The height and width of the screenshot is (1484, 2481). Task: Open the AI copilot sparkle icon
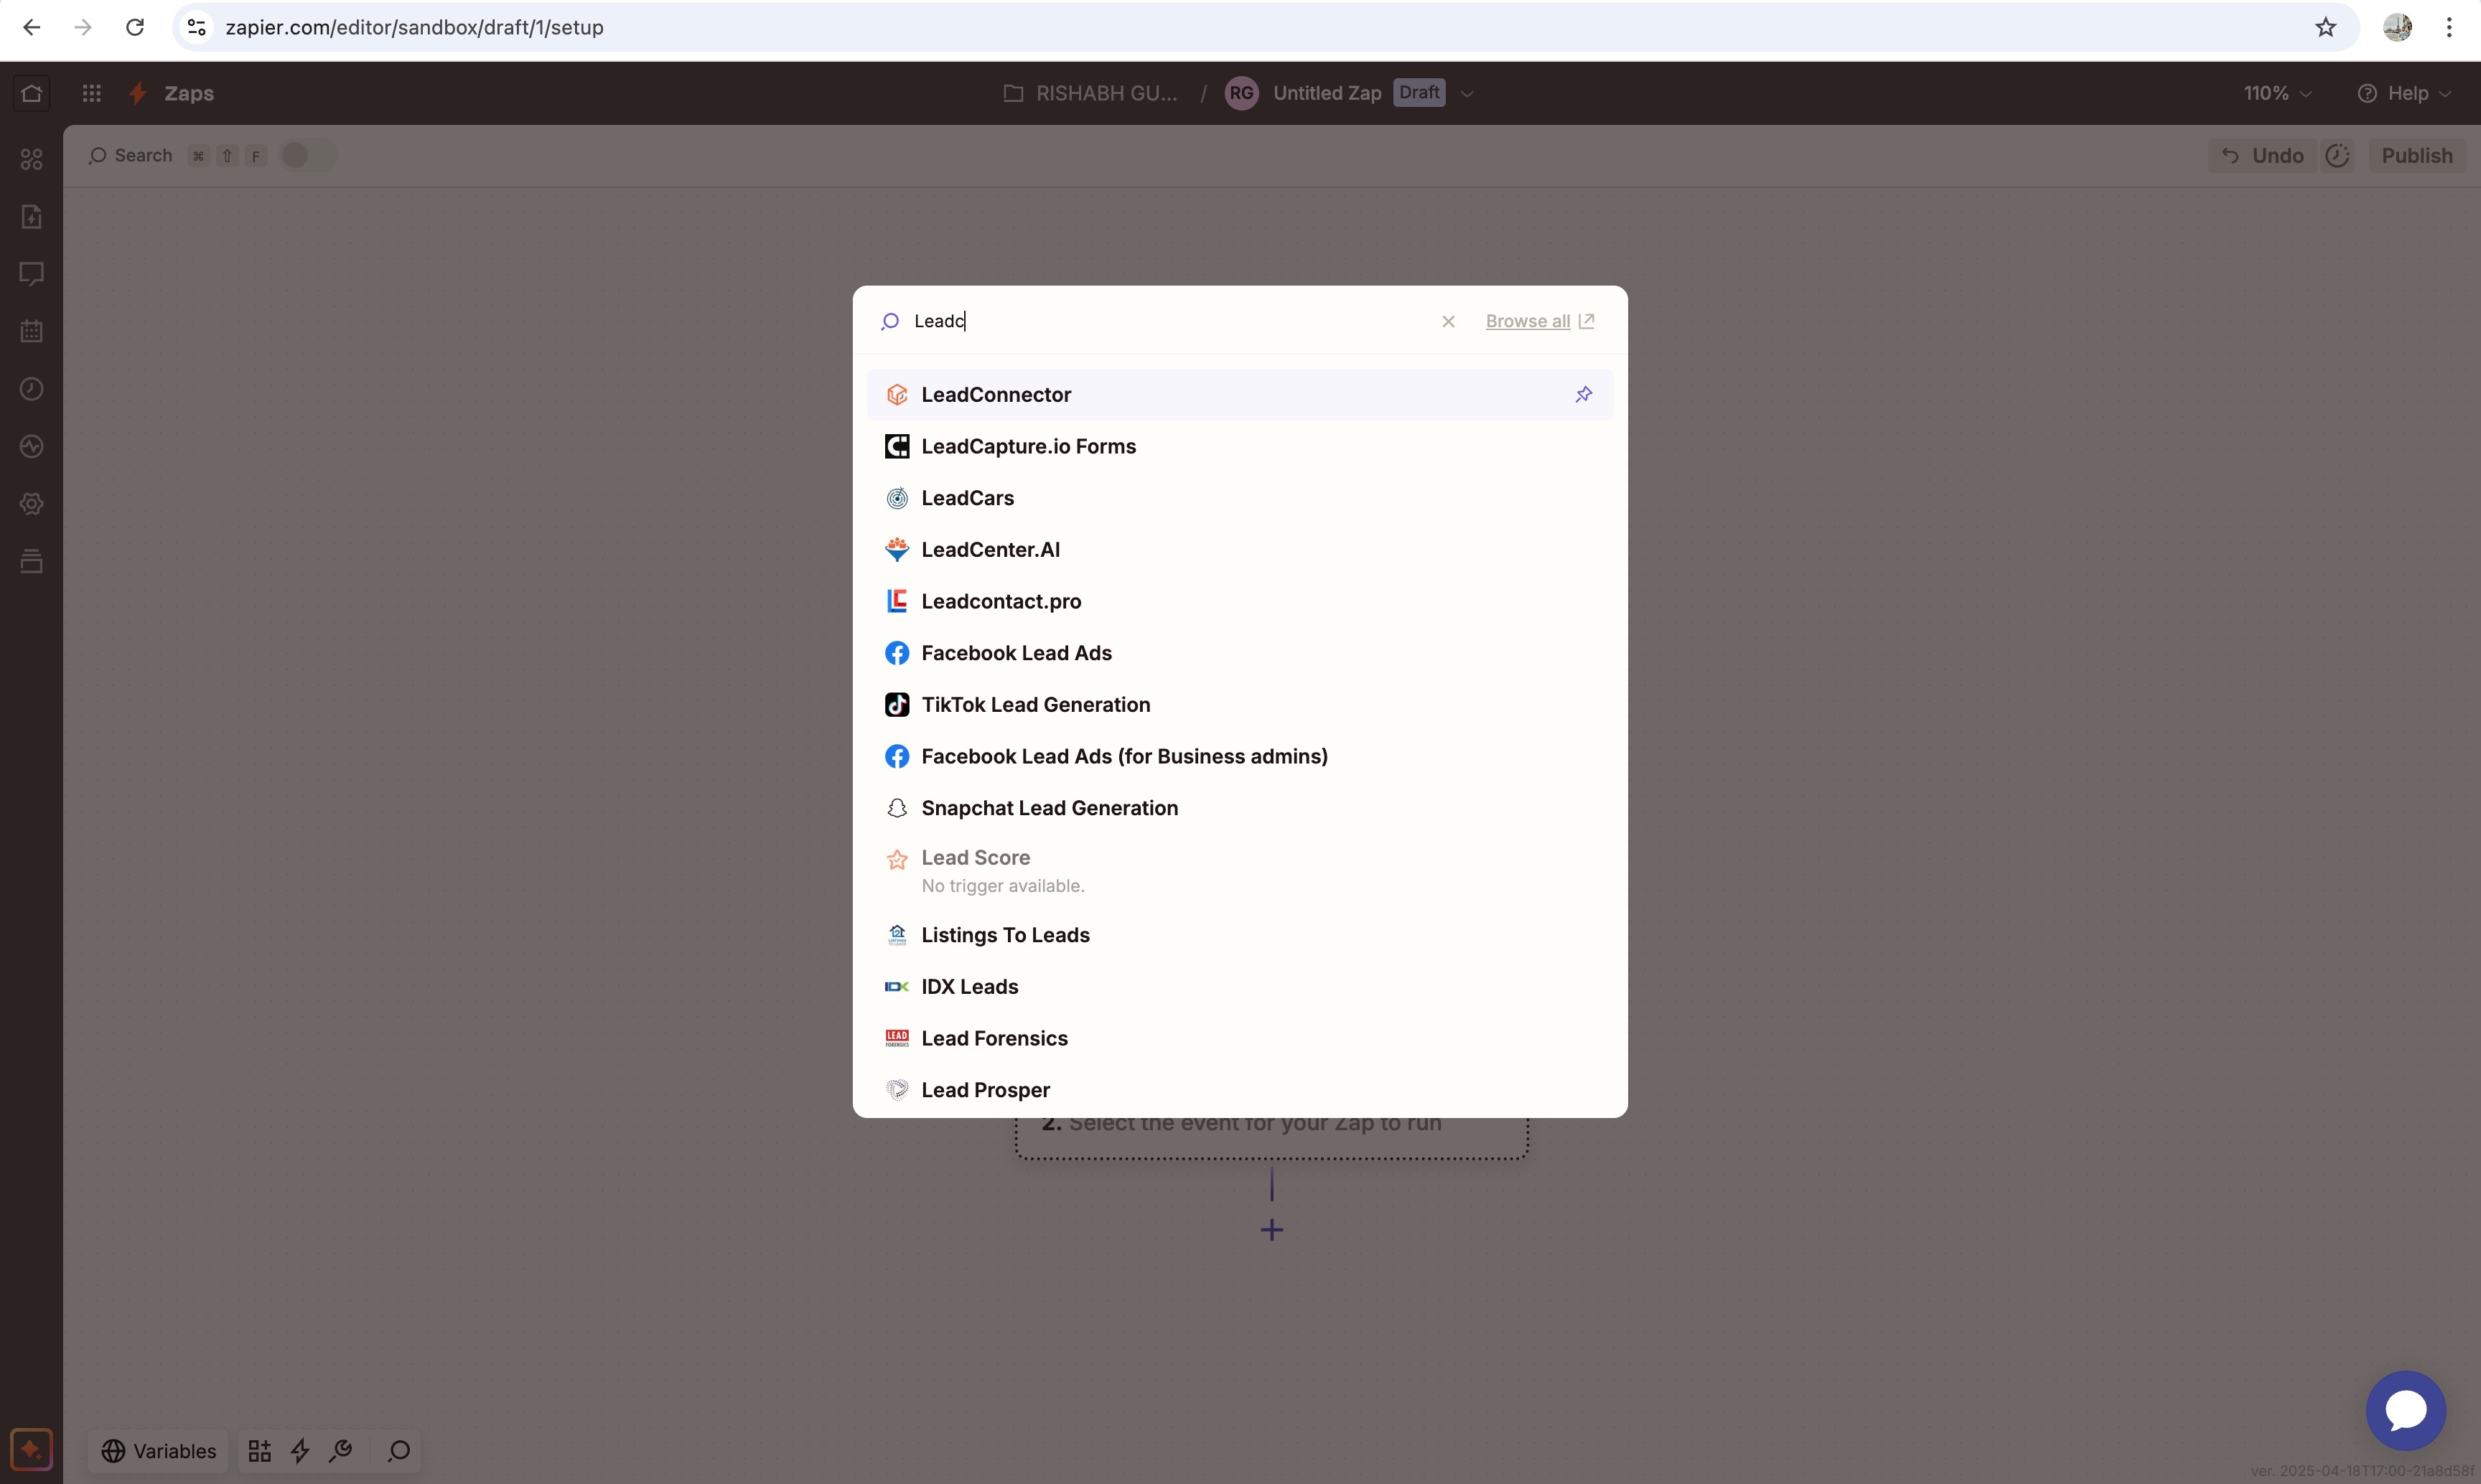click(31, 1450)
